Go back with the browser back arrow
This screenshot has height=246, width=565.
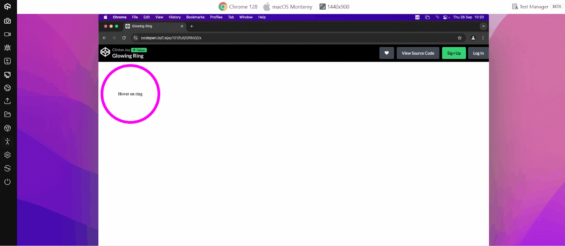tap(104, 38)
